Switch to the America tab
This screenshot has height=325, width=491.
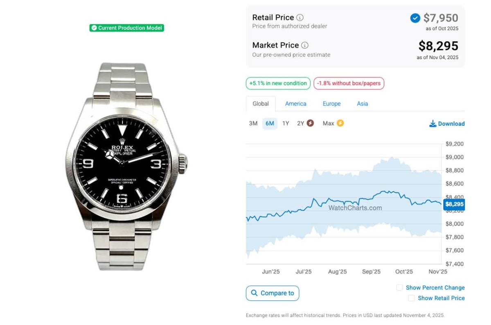[x=296, y=104]
